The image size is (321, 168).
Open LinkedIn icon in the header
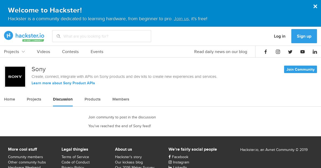315,52
